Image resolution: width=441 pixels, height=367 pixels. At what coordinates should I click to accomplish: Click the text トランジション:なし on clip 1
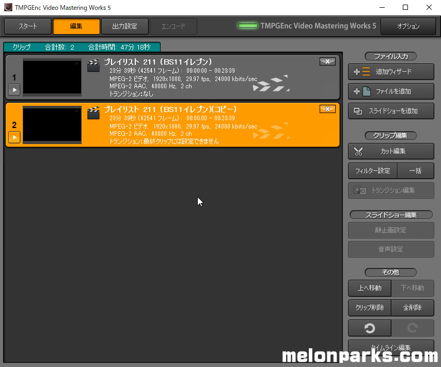131,93
